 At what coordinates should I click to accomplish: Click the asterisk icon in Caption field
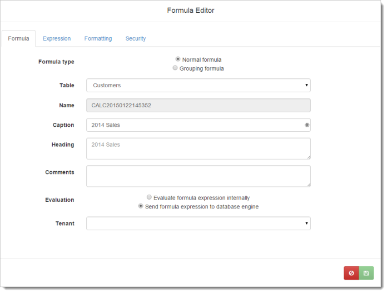pyautogui.click(x=306, y=126)
